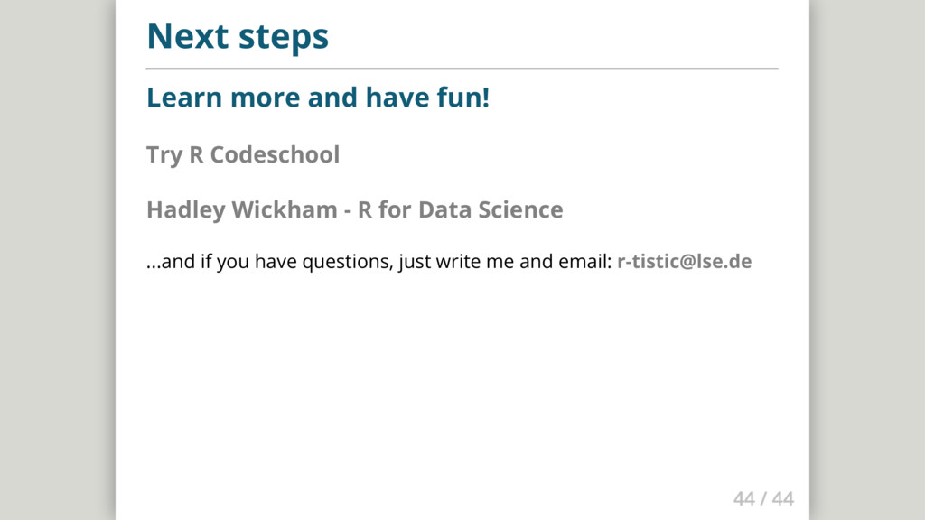925x520 pixels.
Task: Click the '44 / 44' slide counter
Action: click(763, 498)
